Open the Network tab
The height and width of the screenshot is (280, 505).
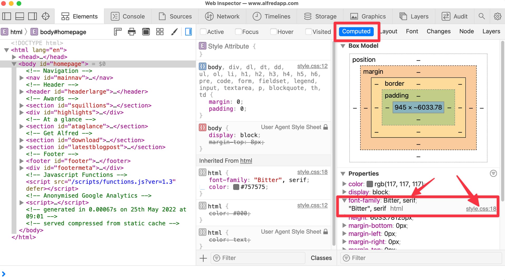(x=222, y=16)
